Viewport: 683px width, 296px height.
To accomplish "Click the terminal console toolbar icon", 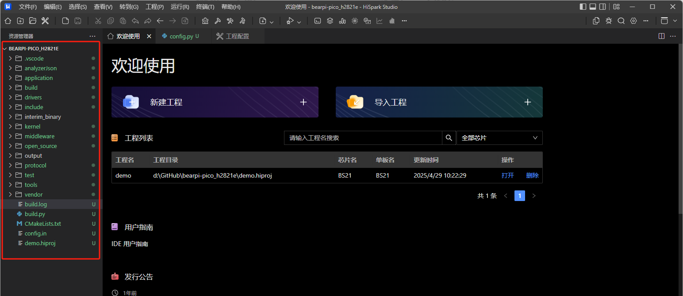I will coord(318,21).
